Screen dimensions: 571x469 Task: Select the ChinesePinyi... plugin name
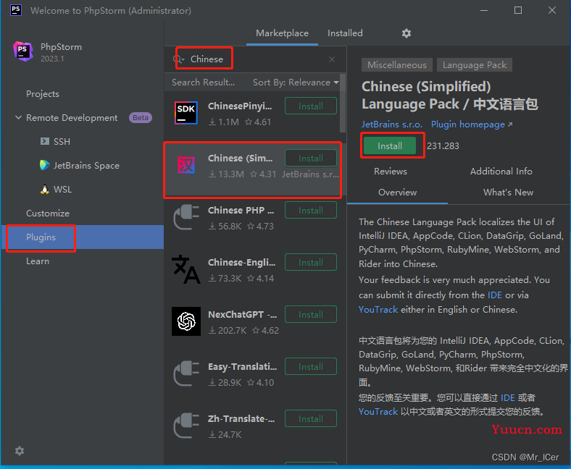(x=240, y=106)
